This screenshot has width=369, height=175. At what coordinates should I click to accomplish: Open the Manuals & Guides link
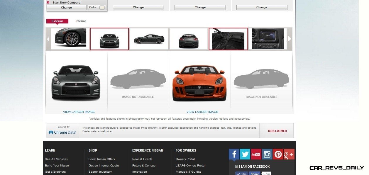(x=188, y=172)
